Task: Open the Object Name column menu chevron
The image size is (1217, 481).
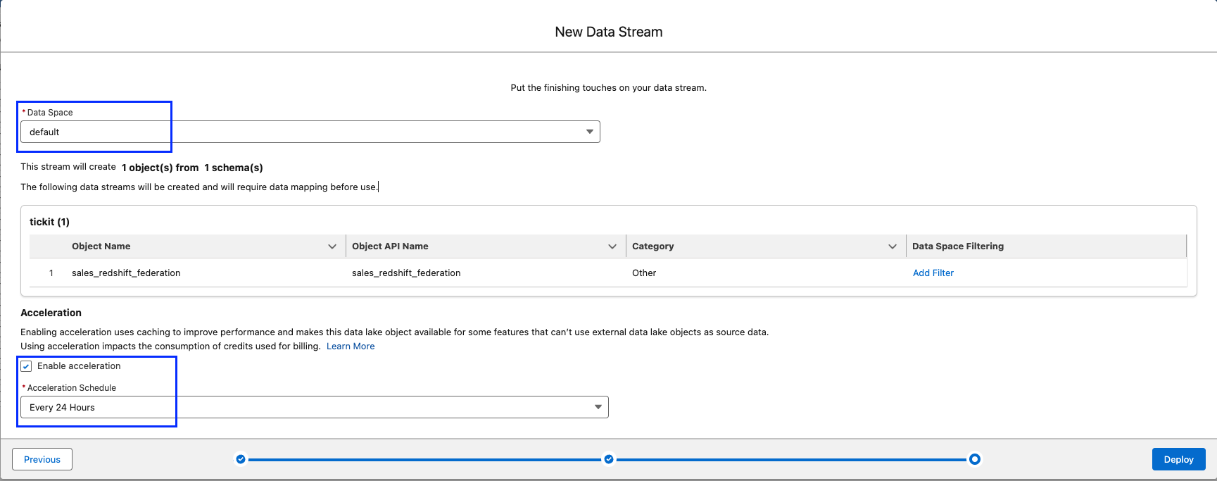Action: tap(332, 246)
